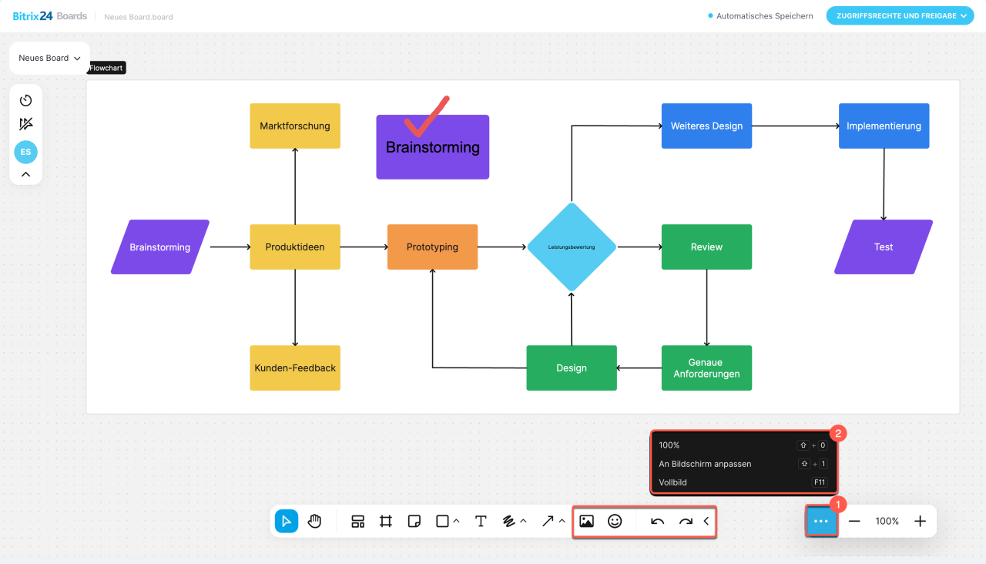
Task: Open the emoji picker
Action: click(x=615, y=522)
